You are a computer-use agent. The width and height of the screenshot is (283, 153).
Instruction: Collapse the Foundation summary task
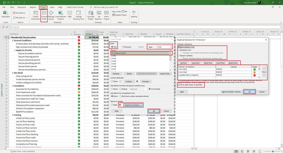pos(13,86)
